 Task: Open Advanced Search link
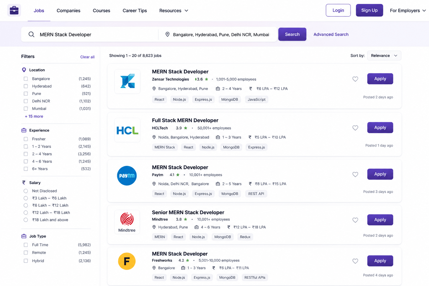tap(331, 34)
